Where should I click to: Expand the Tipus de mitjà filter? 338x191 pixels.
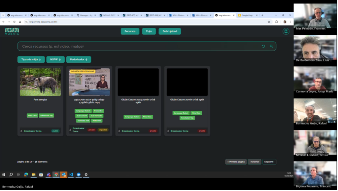point(31,59)
